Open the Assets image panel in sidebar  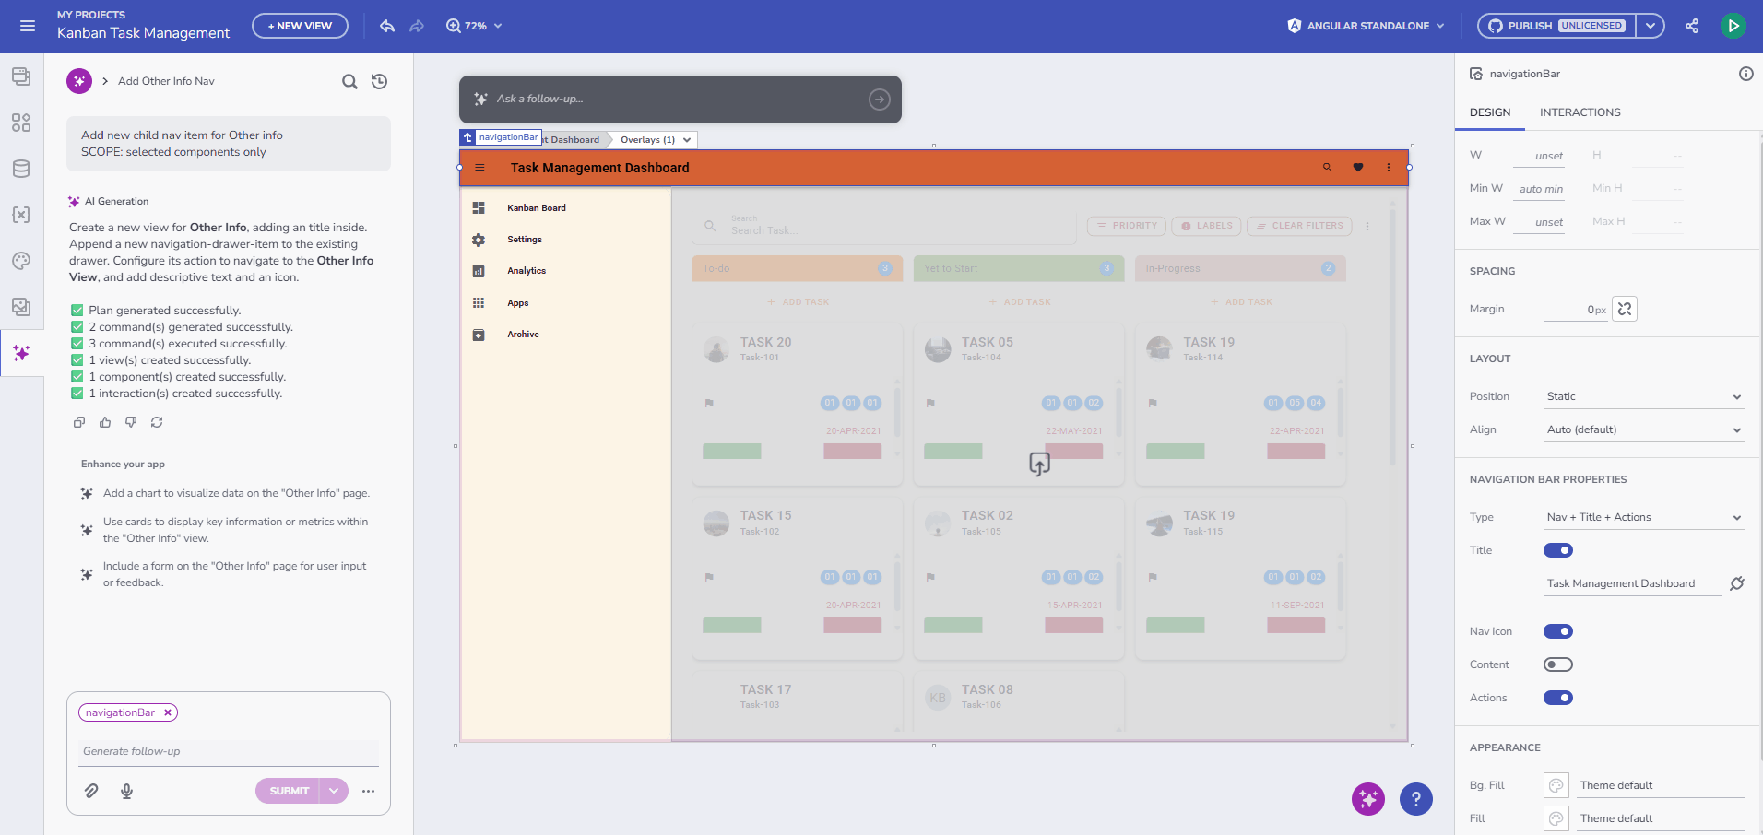20,307
